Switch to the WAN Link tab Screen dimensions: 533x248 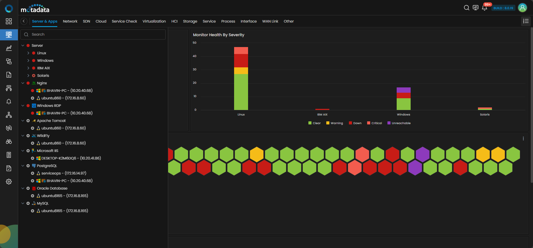click(x=270, y=21)
